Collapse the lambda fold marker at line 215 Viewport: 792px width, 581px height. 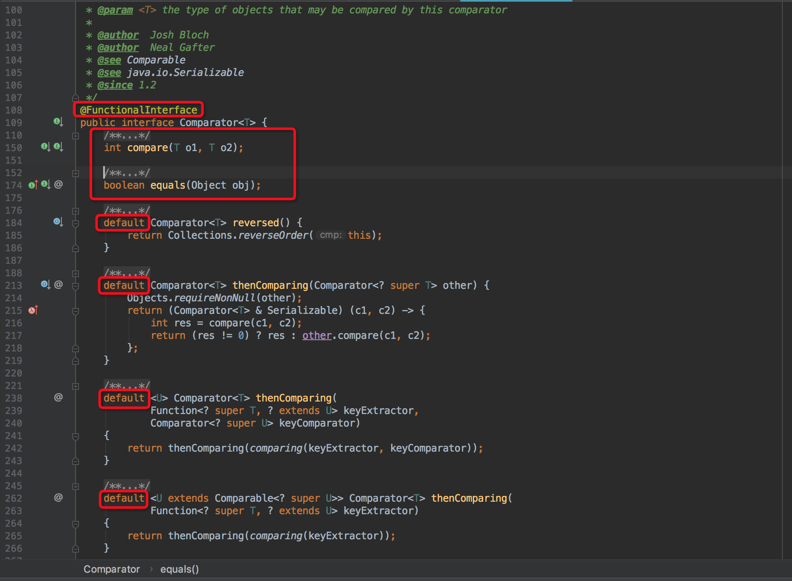coord(76,311)
